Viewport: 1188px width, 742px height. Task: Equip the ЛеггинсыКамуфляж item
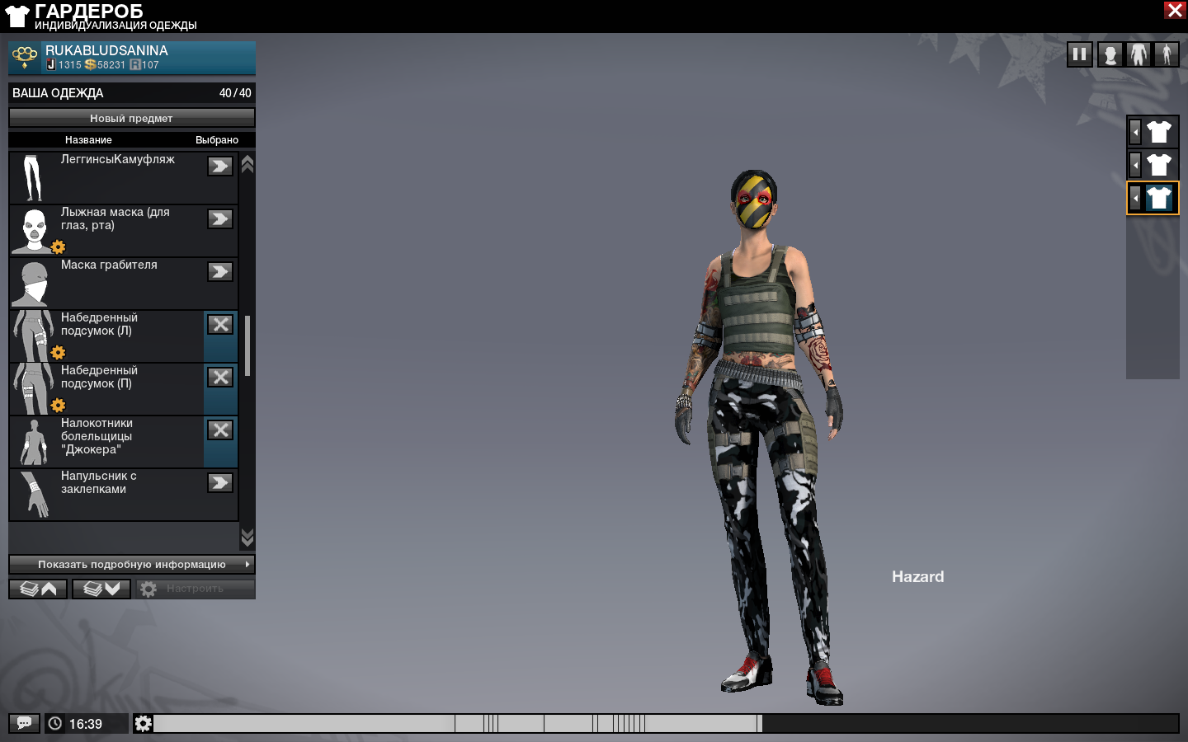220,167
